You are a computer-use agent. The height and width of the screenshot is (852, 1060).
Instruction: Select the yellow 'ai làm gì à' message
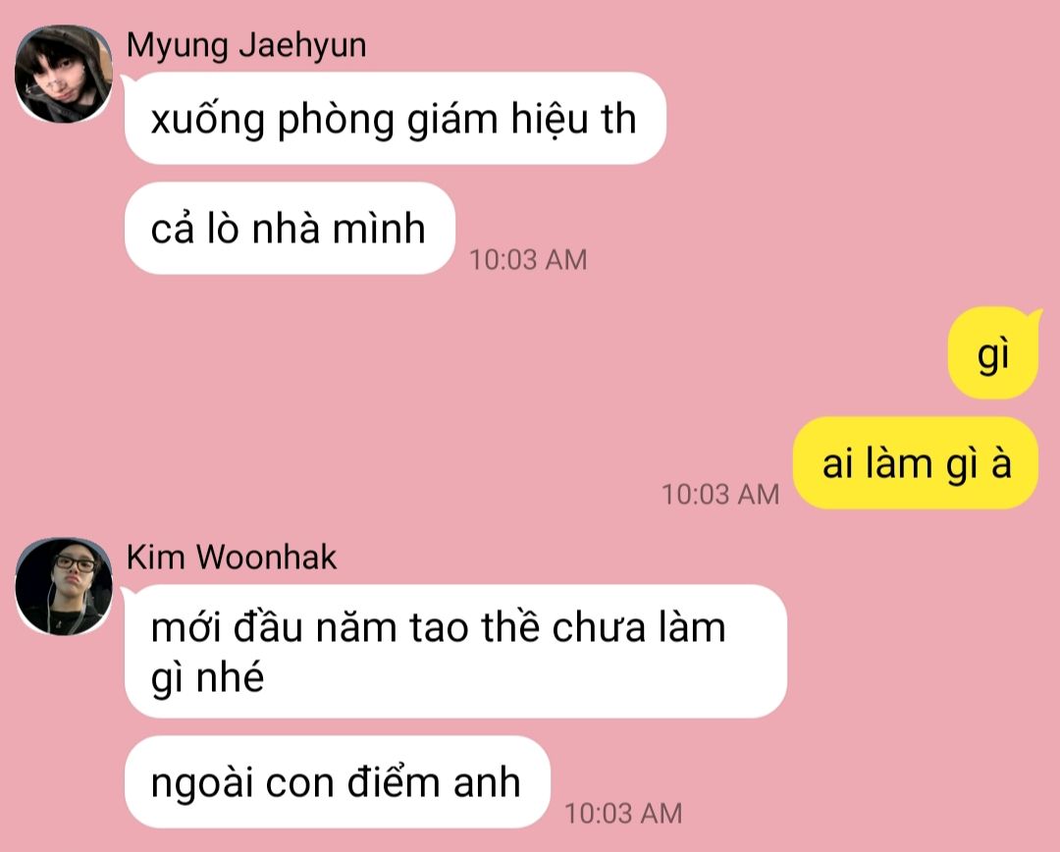pos(916,462)
